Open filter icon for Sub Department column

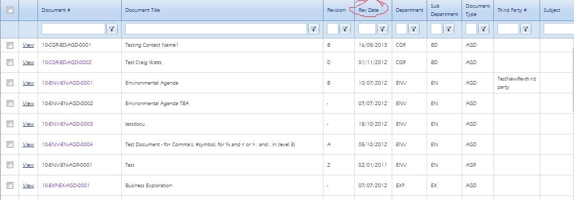point(448,29)
